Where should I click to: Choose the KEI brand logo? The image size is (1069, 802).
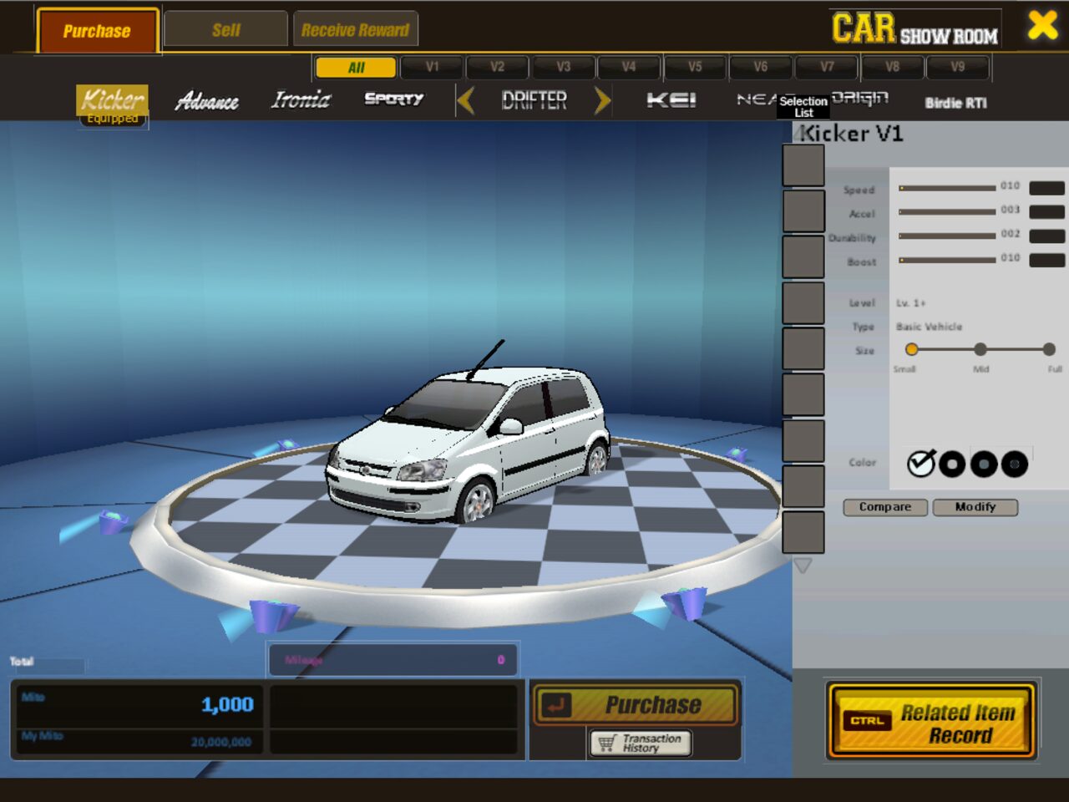(671, 100)
